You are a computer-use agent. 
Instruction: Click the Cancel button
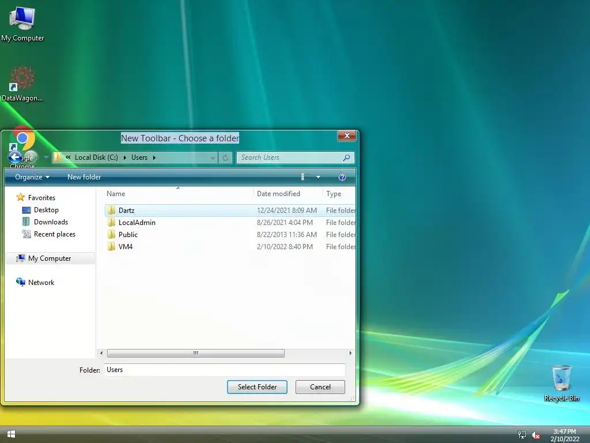320,387
